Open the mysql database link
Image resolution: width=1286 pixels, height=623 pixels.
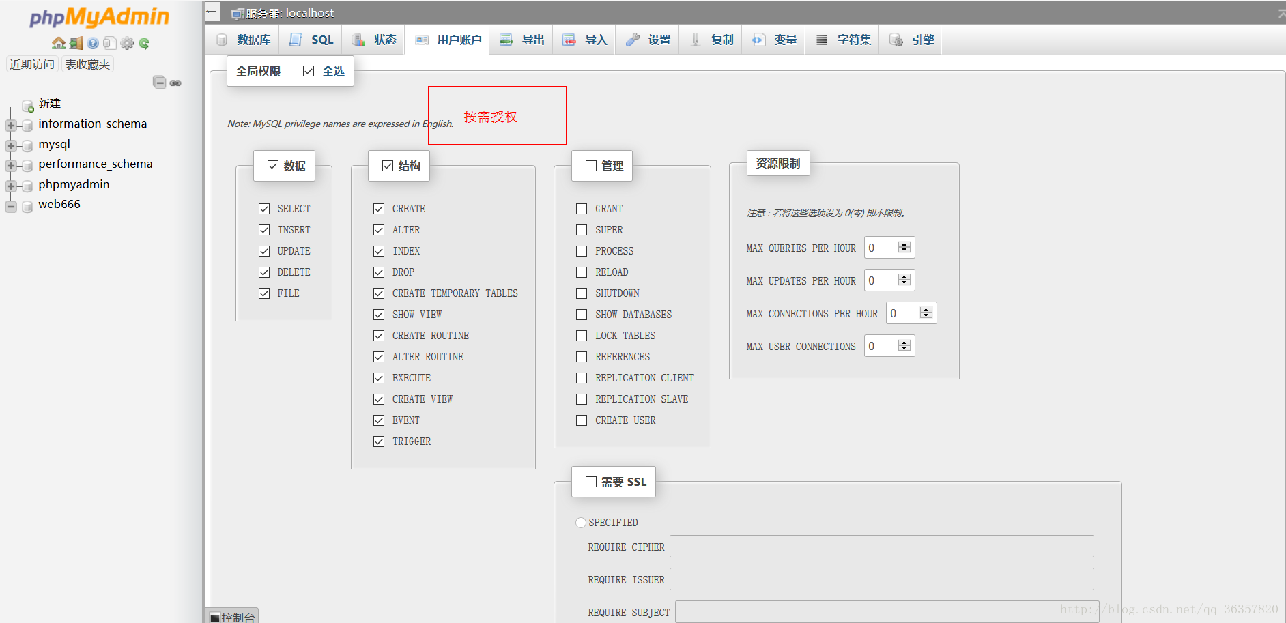click(x=55, y=144)
